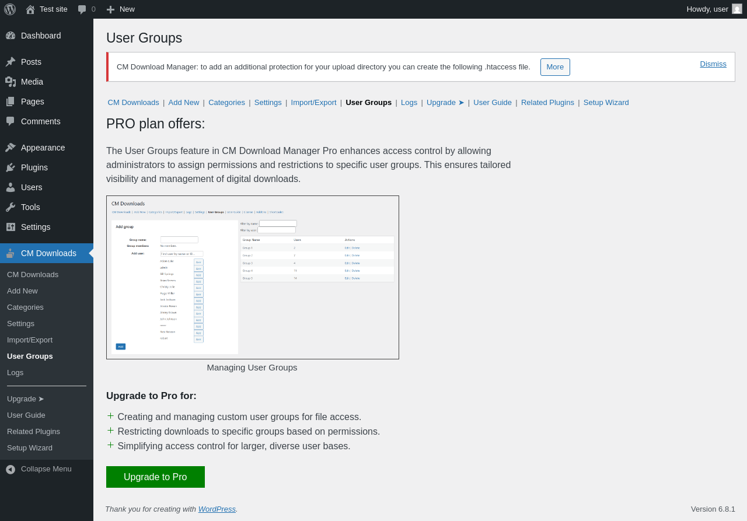Viewport: 747px width, 521px height.
Task: Collapse the admin sidebar menu
Action: tap(47, 469)
